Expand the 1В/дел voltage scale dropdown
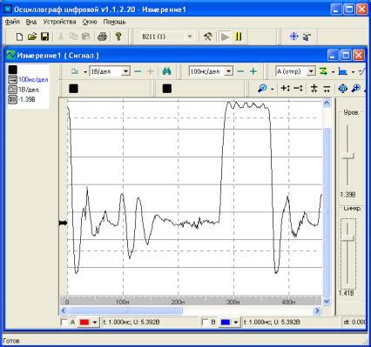This screenshot has height=347, width=371. click(x=125, y=71)
